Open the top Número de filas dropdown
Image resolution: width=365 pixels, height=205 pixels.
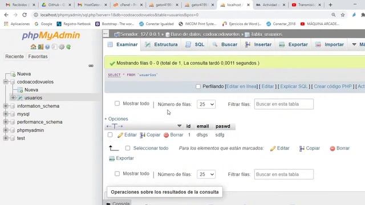pyautogui.click(x=206, y=104)
